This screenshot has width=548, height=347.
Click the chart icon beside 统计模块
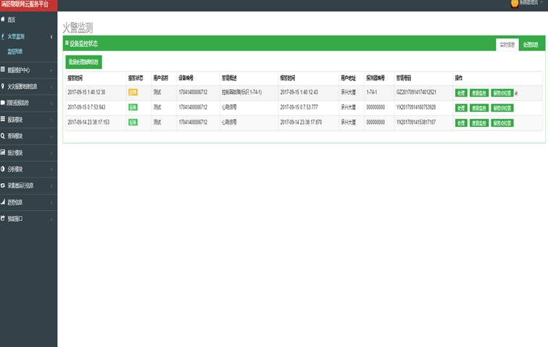coord(3,152)
